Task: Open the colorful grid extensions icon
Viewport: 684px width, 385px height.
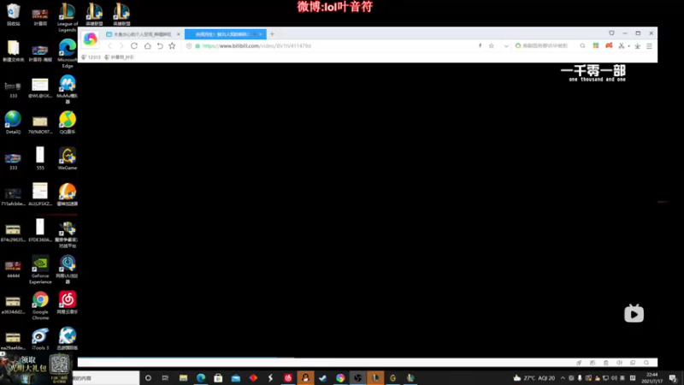Action: pos(595,45)
